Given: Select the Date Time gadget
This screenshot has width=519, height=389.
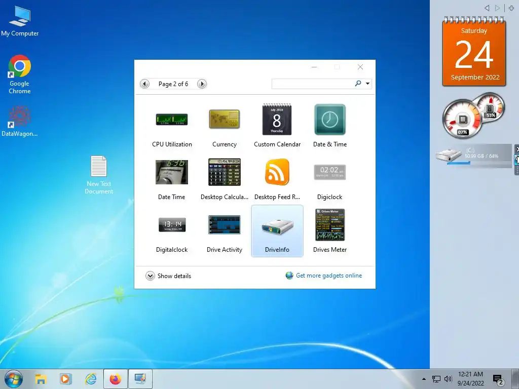Looking at the screenshot, I should (x=172, y=179).
